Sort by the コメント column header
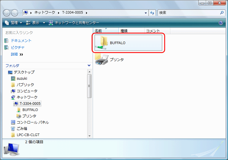The width and height of the screenshot is (228, 160). pos(157,31)
